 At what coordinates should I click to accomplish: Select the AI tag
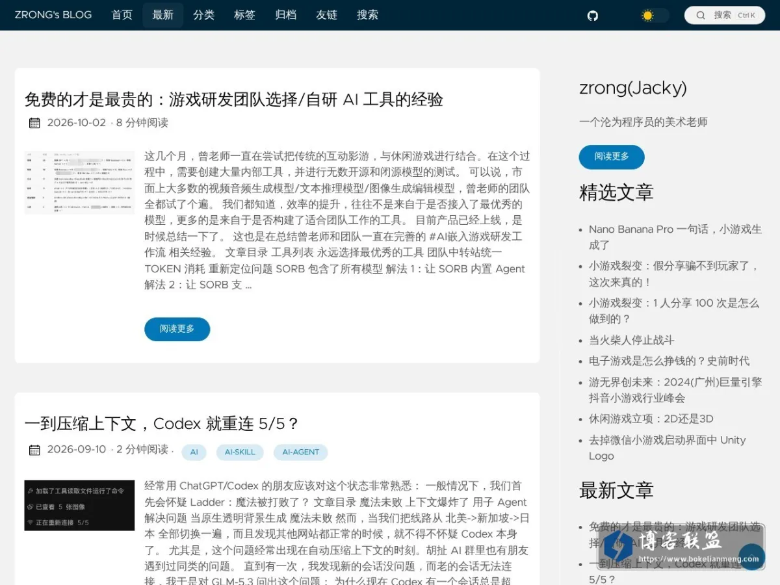click(194, 452)
